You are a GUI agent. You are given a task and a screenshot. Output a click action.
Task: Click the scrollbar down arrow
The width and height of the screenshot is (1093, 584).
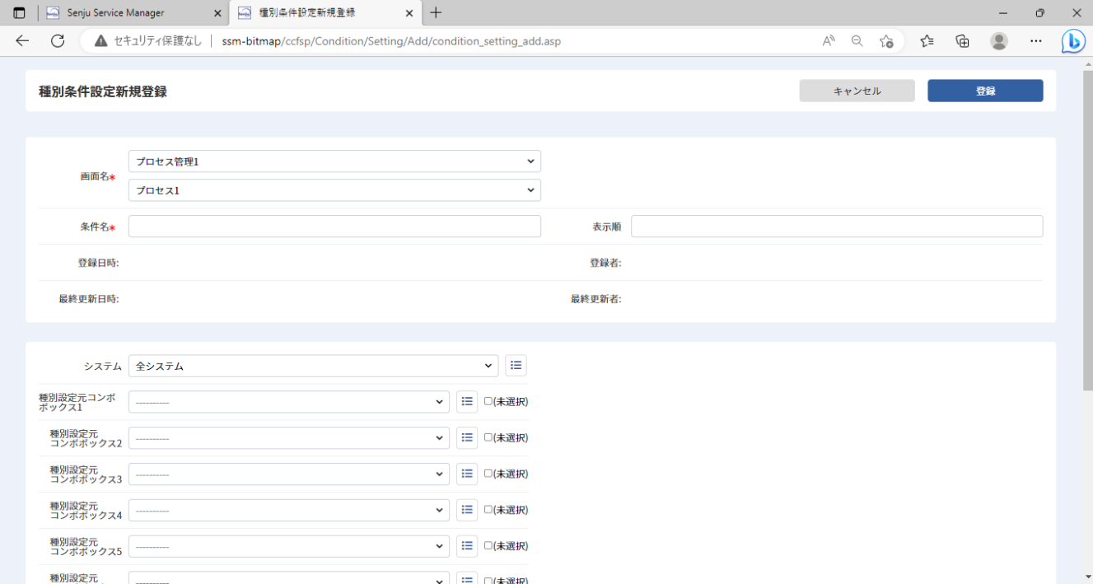tap(1087, 577)
